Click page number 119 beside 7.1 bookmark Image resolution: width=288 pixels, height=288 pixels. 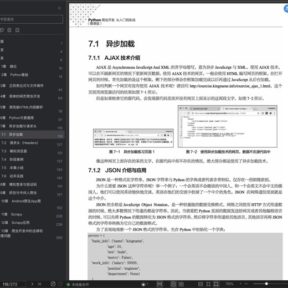60,136
